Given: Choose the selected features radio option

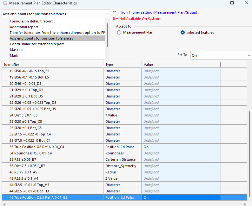Looking at the screenshot, I should click(x=182, y=33).
